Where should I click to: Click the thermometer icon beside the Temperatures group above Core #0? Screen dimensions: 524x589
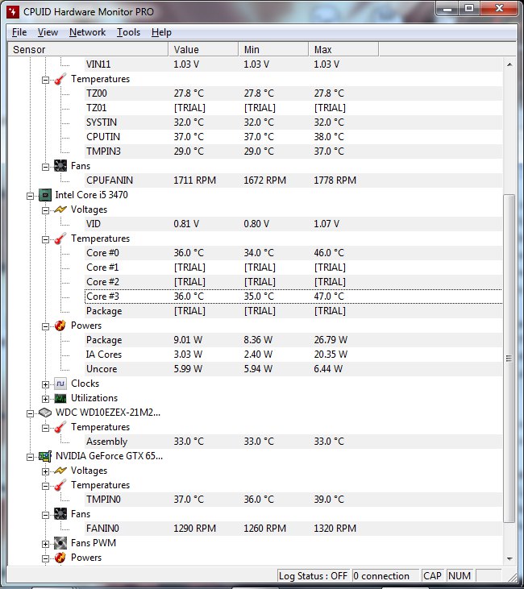tap(60, 239)
